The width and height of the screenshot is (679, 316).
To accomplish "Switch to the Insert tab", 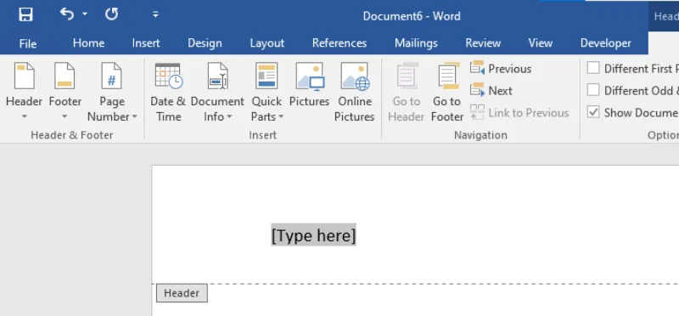I will click(x=146, y=43).
